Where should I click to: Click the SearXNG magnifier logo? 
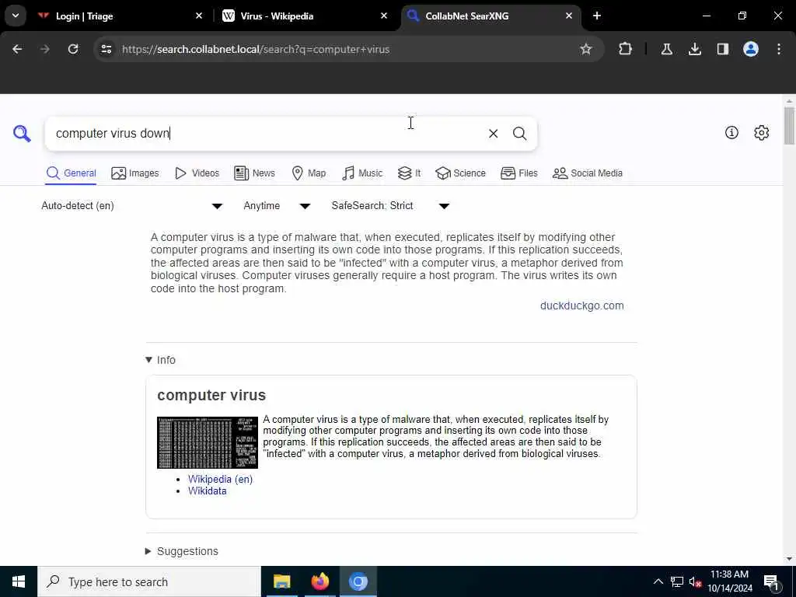coord(22,134)
